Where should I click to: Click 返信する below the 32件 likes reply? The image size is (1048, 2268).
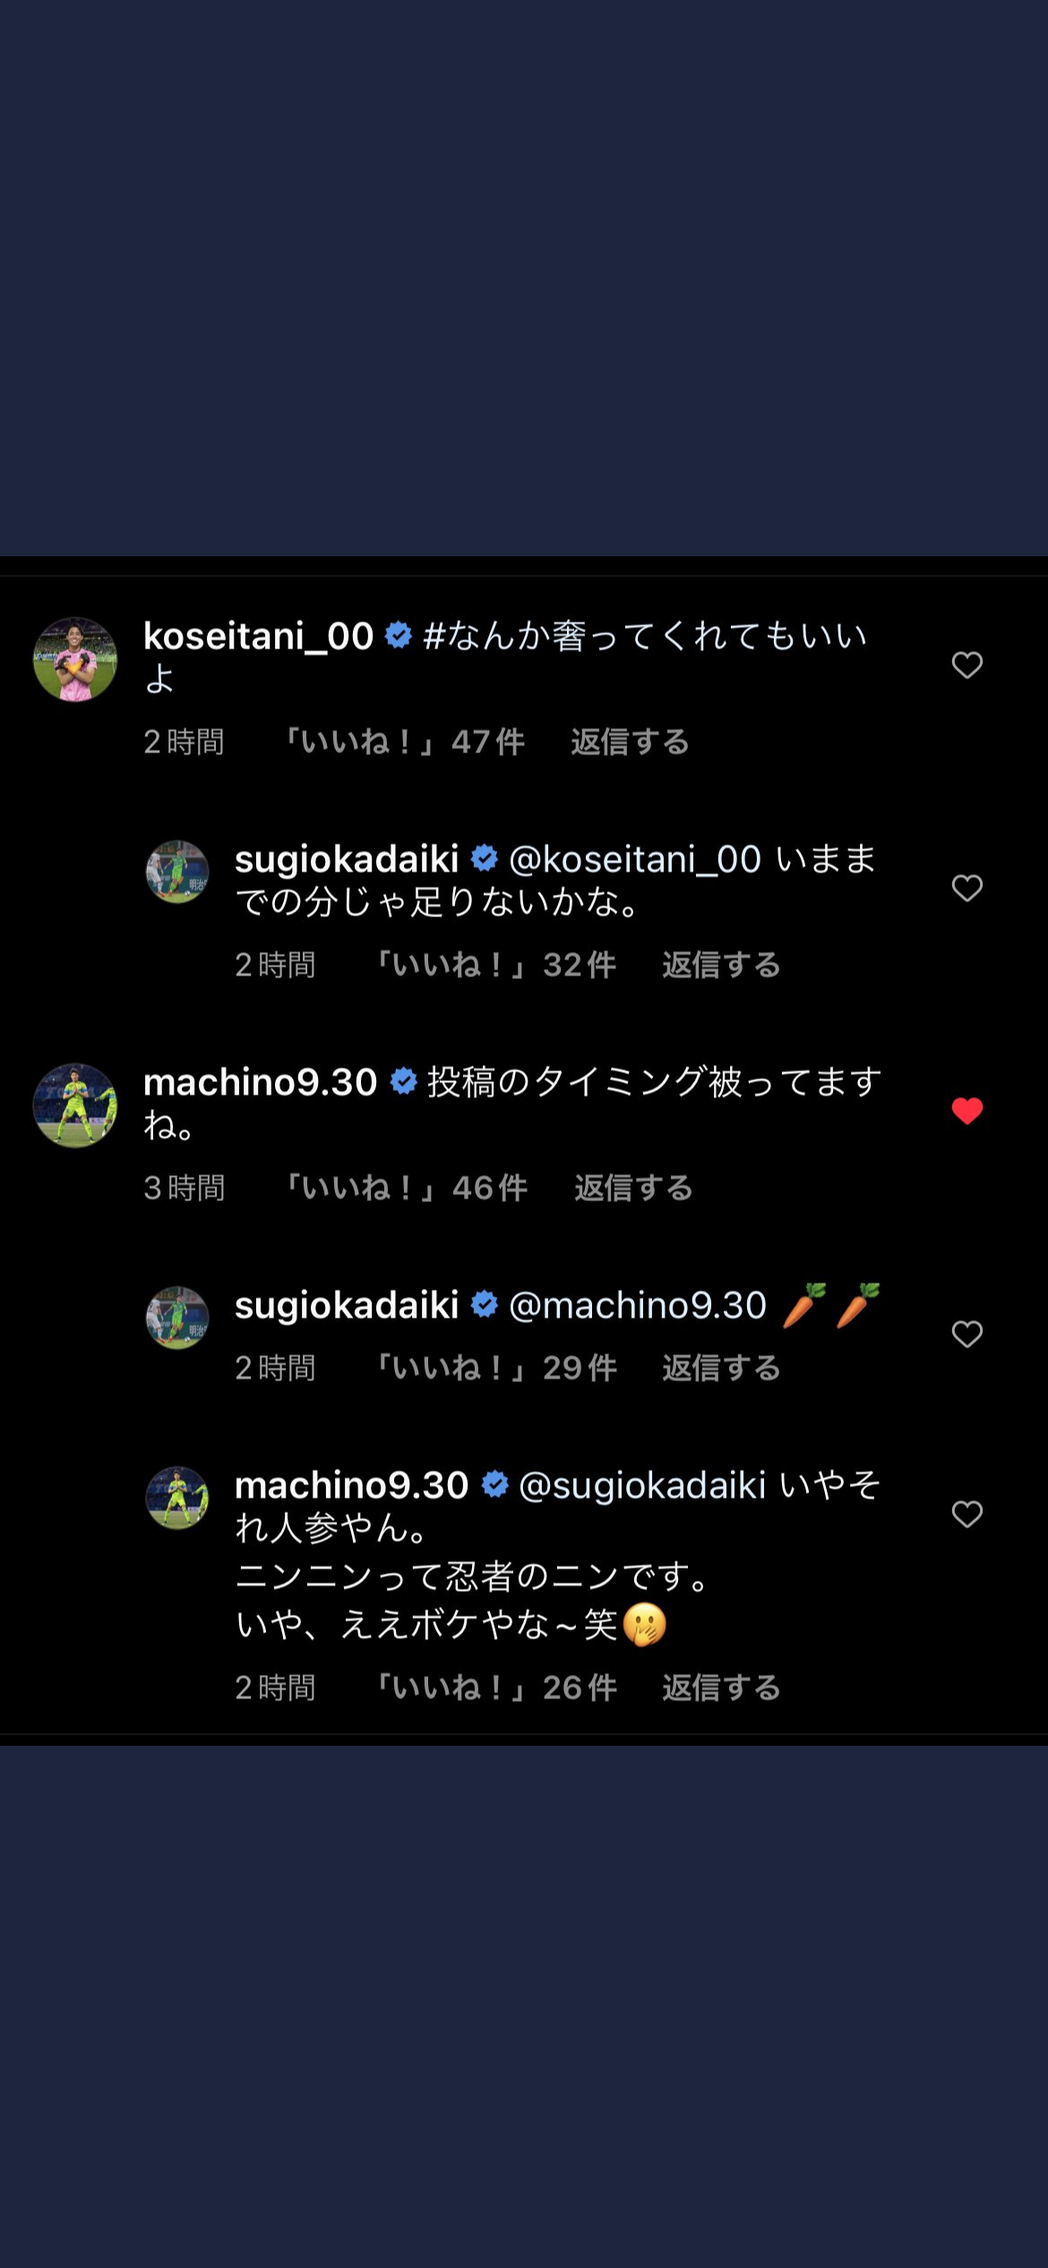pos(721,965)
